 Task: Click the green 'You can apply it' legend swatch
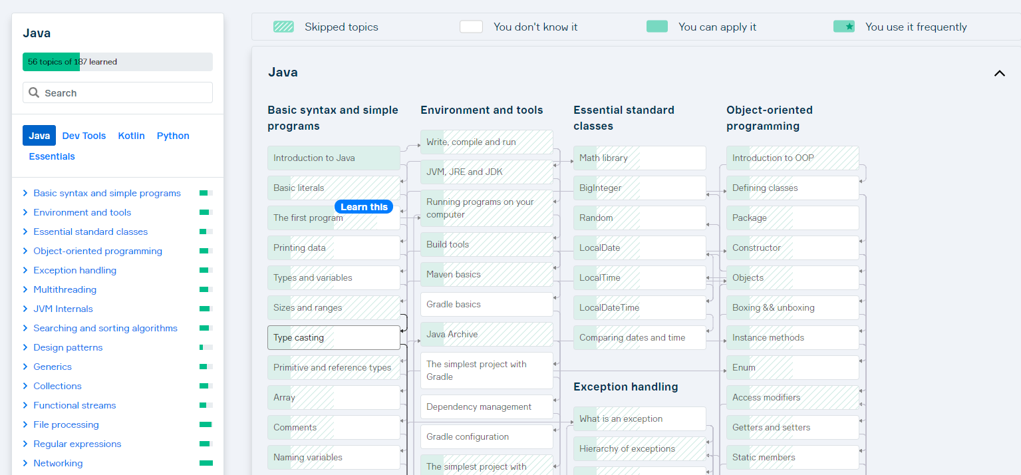pyautogui.click(x=656, y=27)
